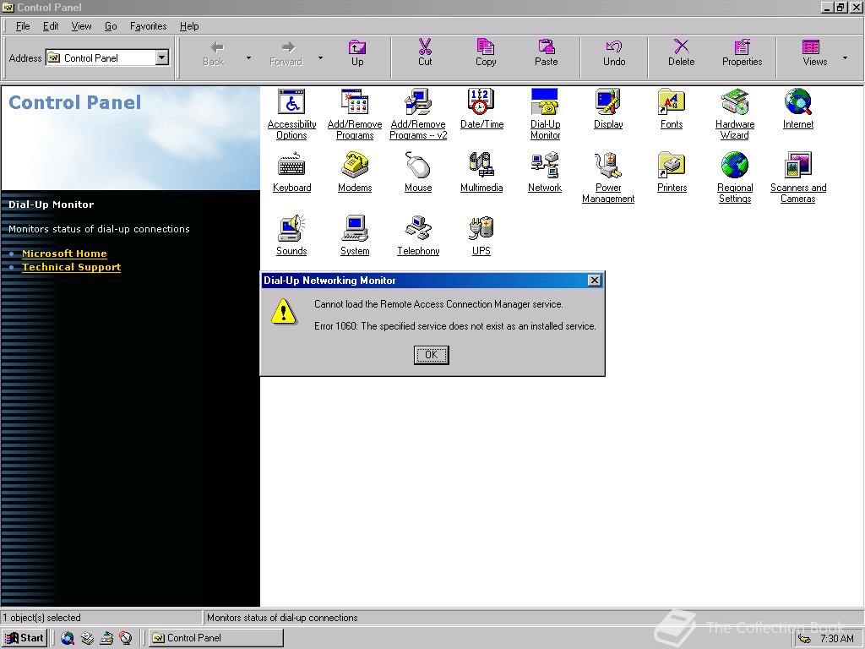Open Add/Remove Programs (not the v2 one)
Image resolution: width=865 pixels, height=649 pixels.
[x=355, y=114]
